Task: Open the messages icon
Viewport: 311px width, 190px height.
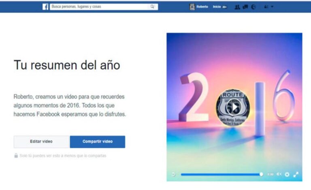Action: click(245, 7)
